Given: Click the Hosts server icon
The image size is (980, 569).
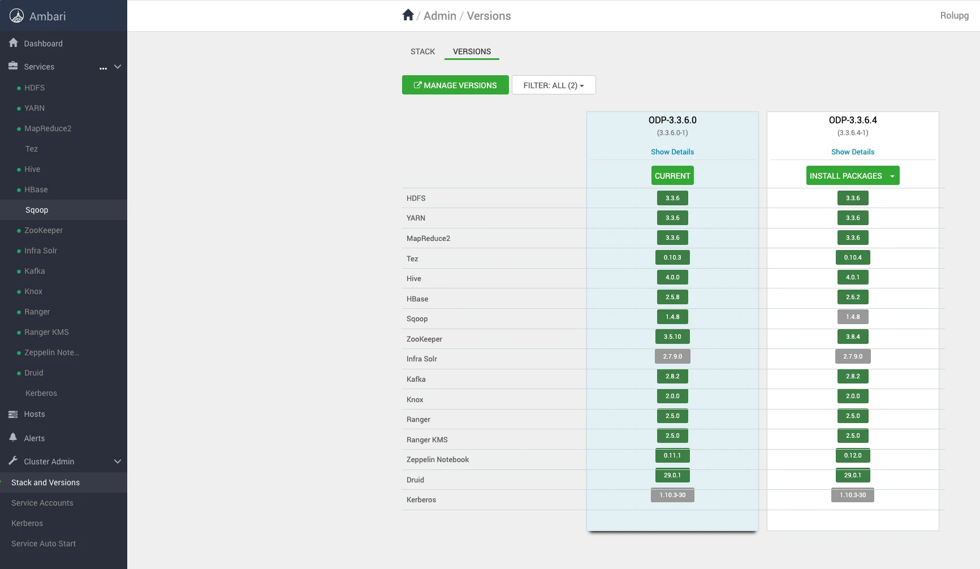Looking at the screenshot, I should 14,414.
